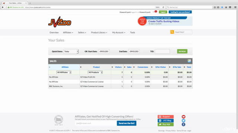Click the browser bookmark star icon

pyautogui.click(x=215, y=7)
